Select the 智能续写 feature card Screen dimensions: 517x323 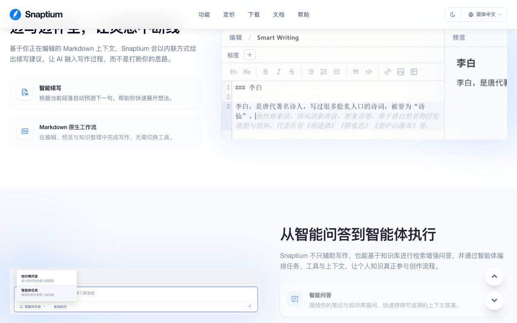click(105, 93)
